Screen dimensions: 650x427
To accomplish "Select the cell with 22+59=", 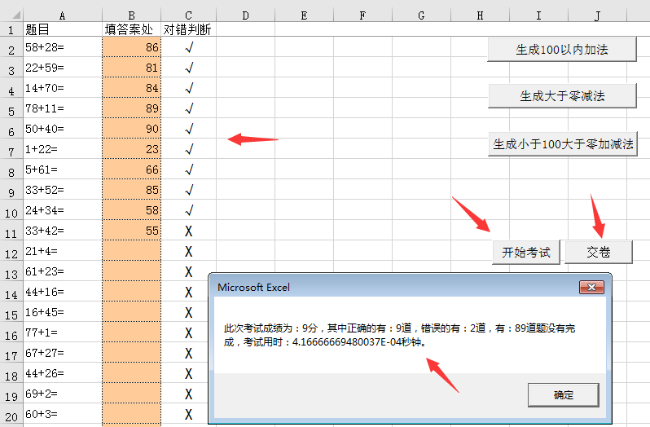I will click(63, 67).
